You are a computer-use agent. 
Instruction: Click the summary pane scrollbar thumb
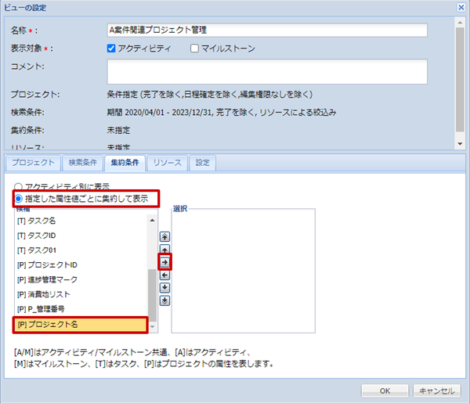pyautogui.click(x=460, y=80)
